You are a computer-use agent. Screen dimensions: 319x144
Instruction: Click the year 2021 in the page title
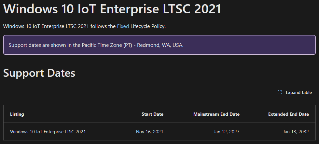pyautogui.click(x=208, y=9)
